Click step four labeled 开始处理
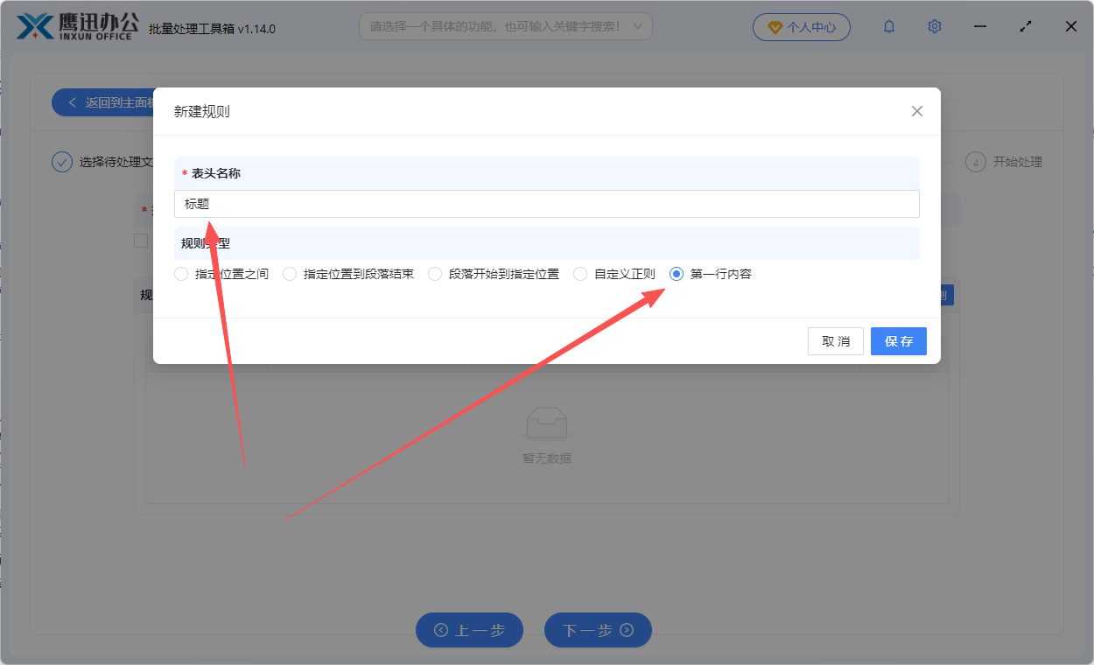This screenshot has width=1094, height=665. [1004, 162]
